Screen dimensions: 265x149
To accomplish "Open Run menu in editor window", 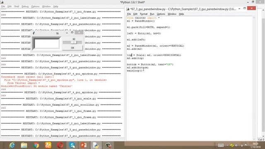I will tap(152, 14).
